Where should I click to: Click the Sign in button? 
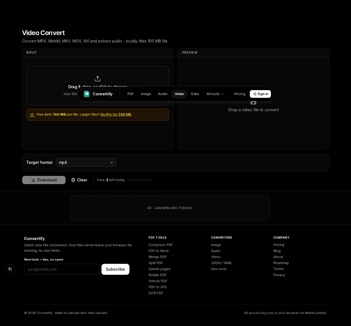click(x=260, y=94)
